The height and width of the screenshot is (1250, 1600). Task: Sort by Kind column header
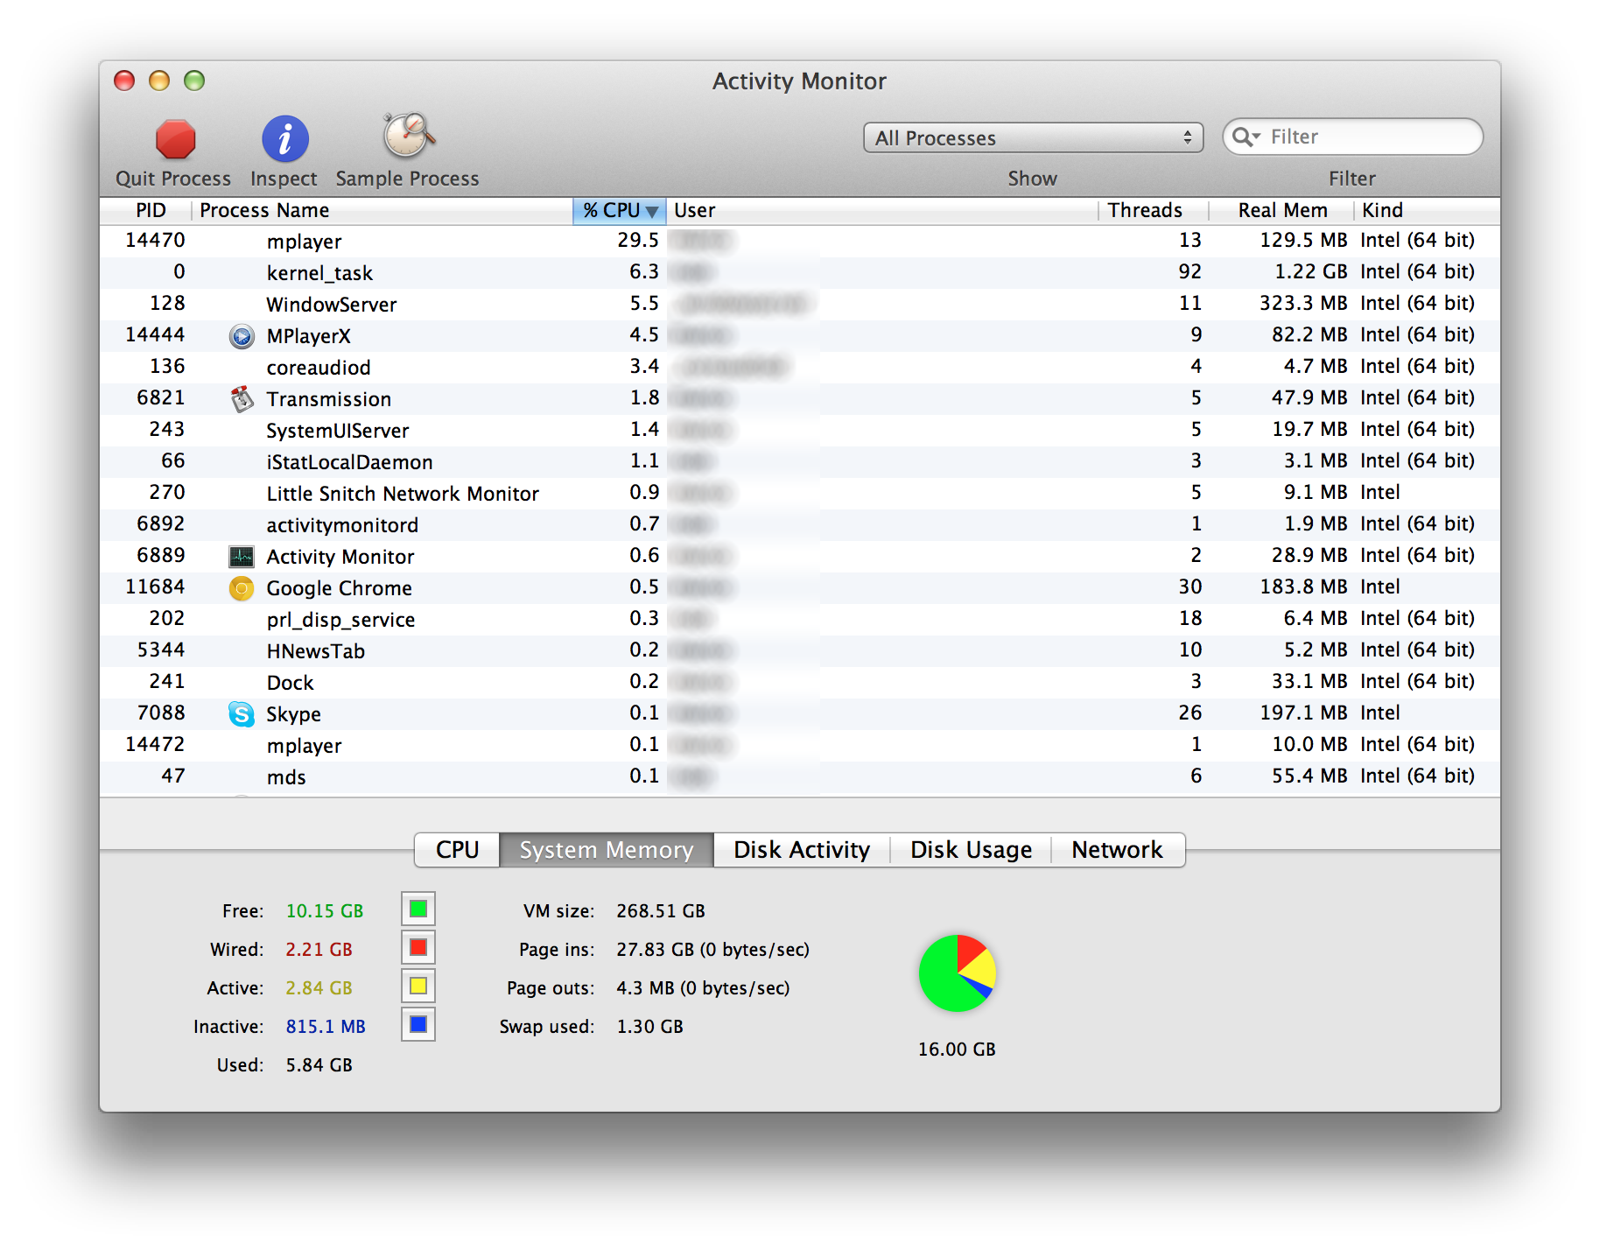[x=1427, y=210]
